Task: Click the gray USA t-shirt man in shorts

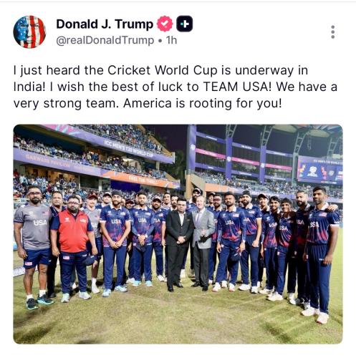Action: coord(34,247)
